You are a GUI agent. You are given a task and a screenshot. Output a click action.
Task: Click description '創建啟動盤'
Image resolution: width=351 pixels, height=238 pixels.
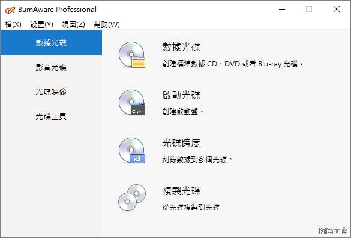pos(182,111)
